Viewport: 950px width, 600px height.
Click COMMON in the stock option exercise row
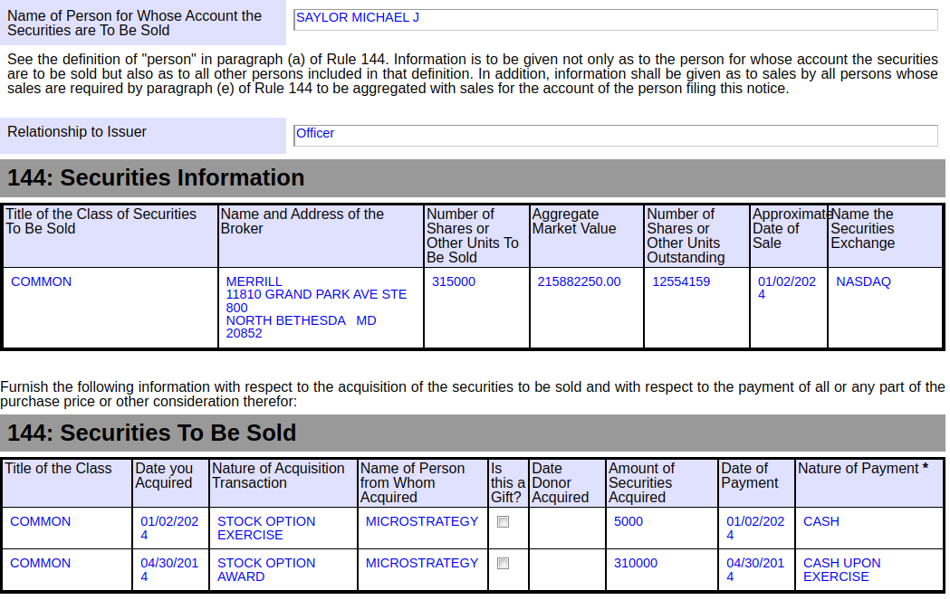(x=41, y=521)
